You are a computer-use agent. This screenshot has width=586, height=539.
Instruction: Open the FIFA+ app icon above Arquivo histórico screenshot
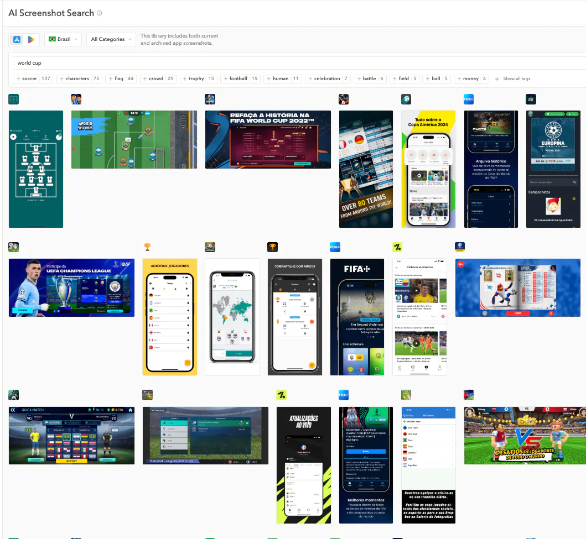coord(469,100)
